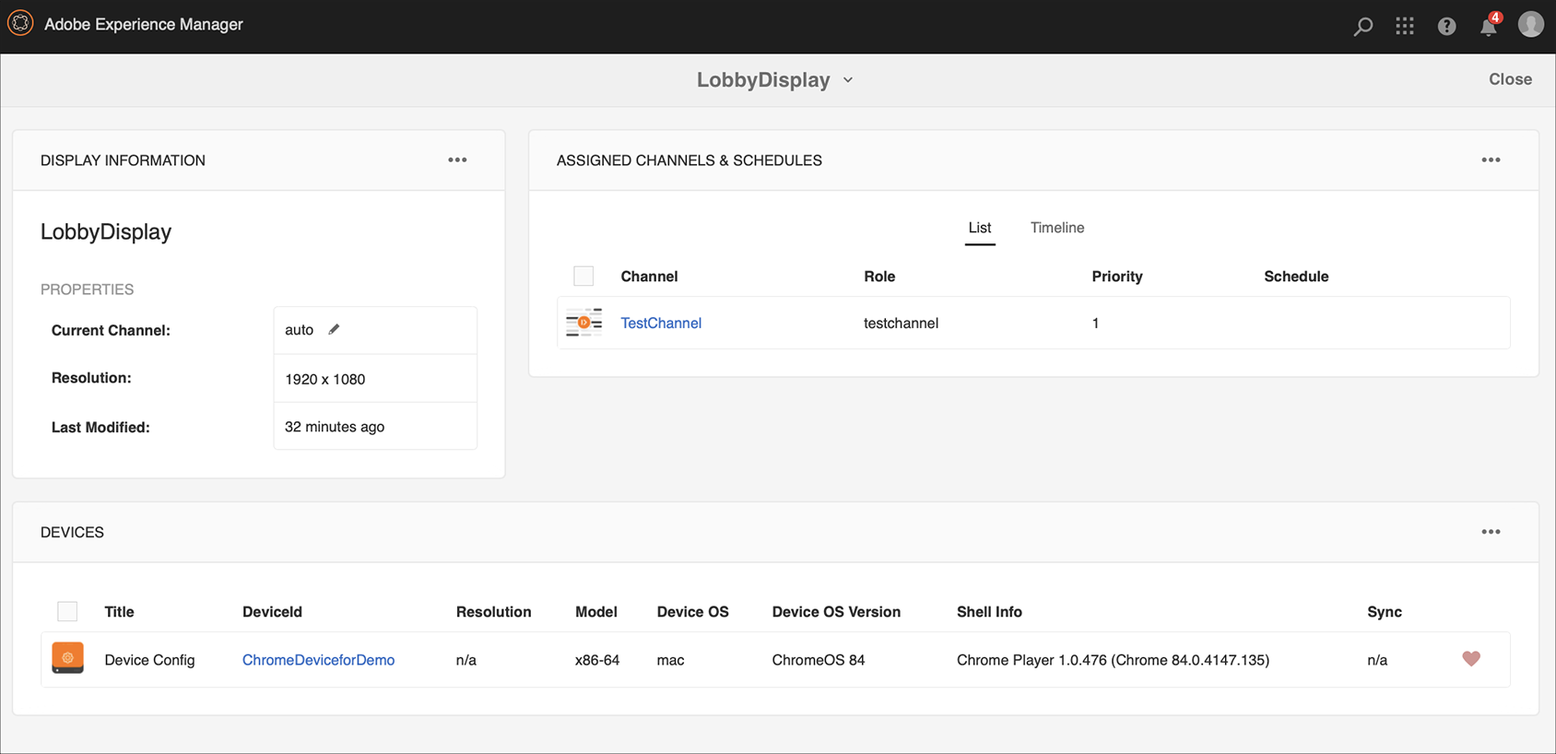Click the Sync column header
Viewport: 1556px width, 754px height.
[1385, 612]
